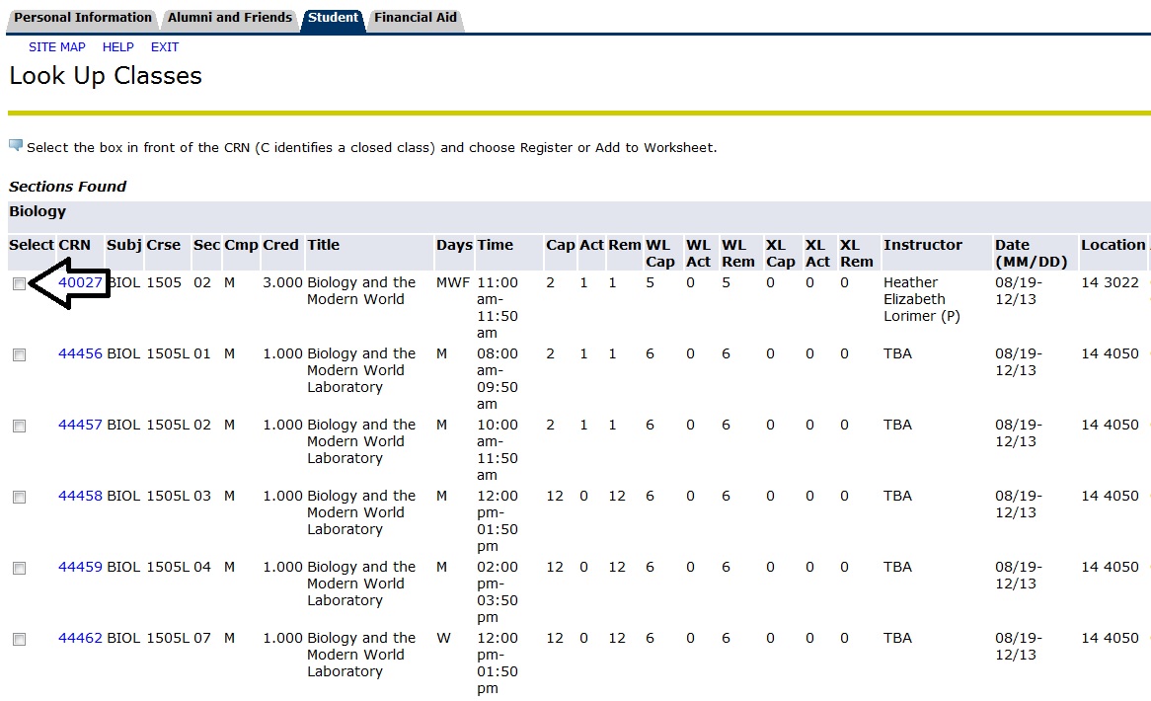This screenshot has width=1151, height=701.
Task: Open course details for CRN 40027
Action: (x=80, y=282)
